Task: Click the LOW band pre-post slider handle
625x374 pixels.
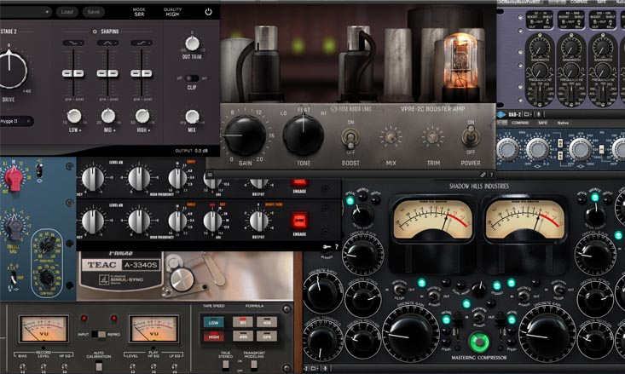Action: (73, 73)
